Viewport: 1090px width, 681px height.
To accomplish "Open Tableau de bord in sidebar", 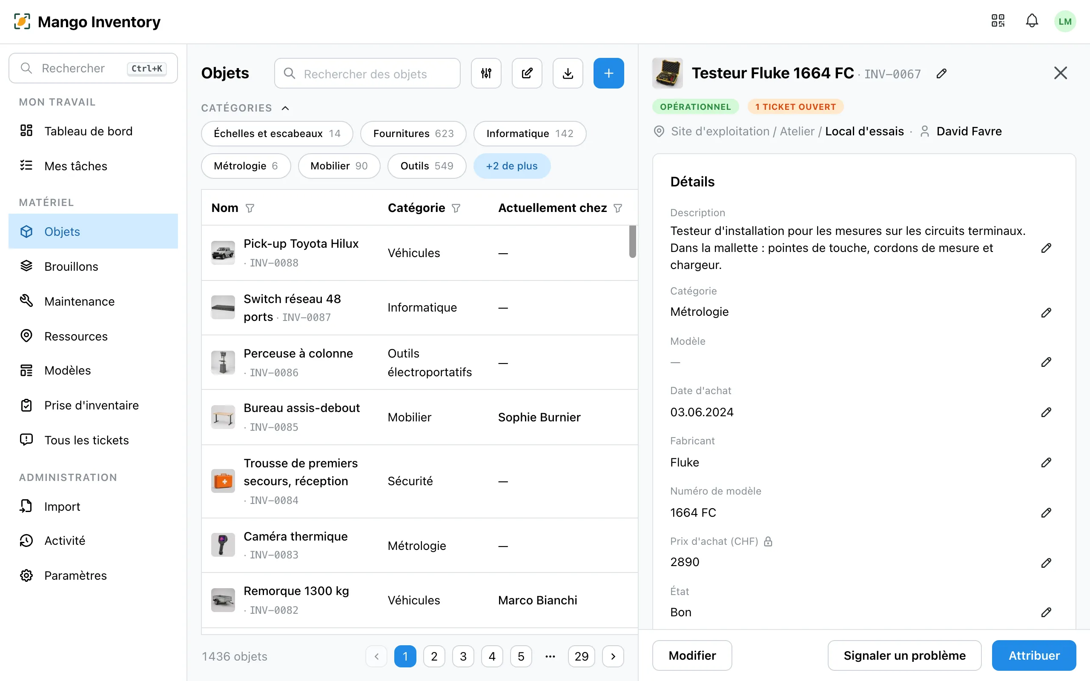I will coord(93,131).
